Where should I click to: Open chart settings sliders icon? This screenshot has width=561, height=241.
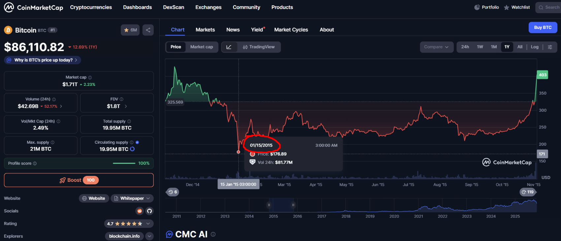coord(550,47)
